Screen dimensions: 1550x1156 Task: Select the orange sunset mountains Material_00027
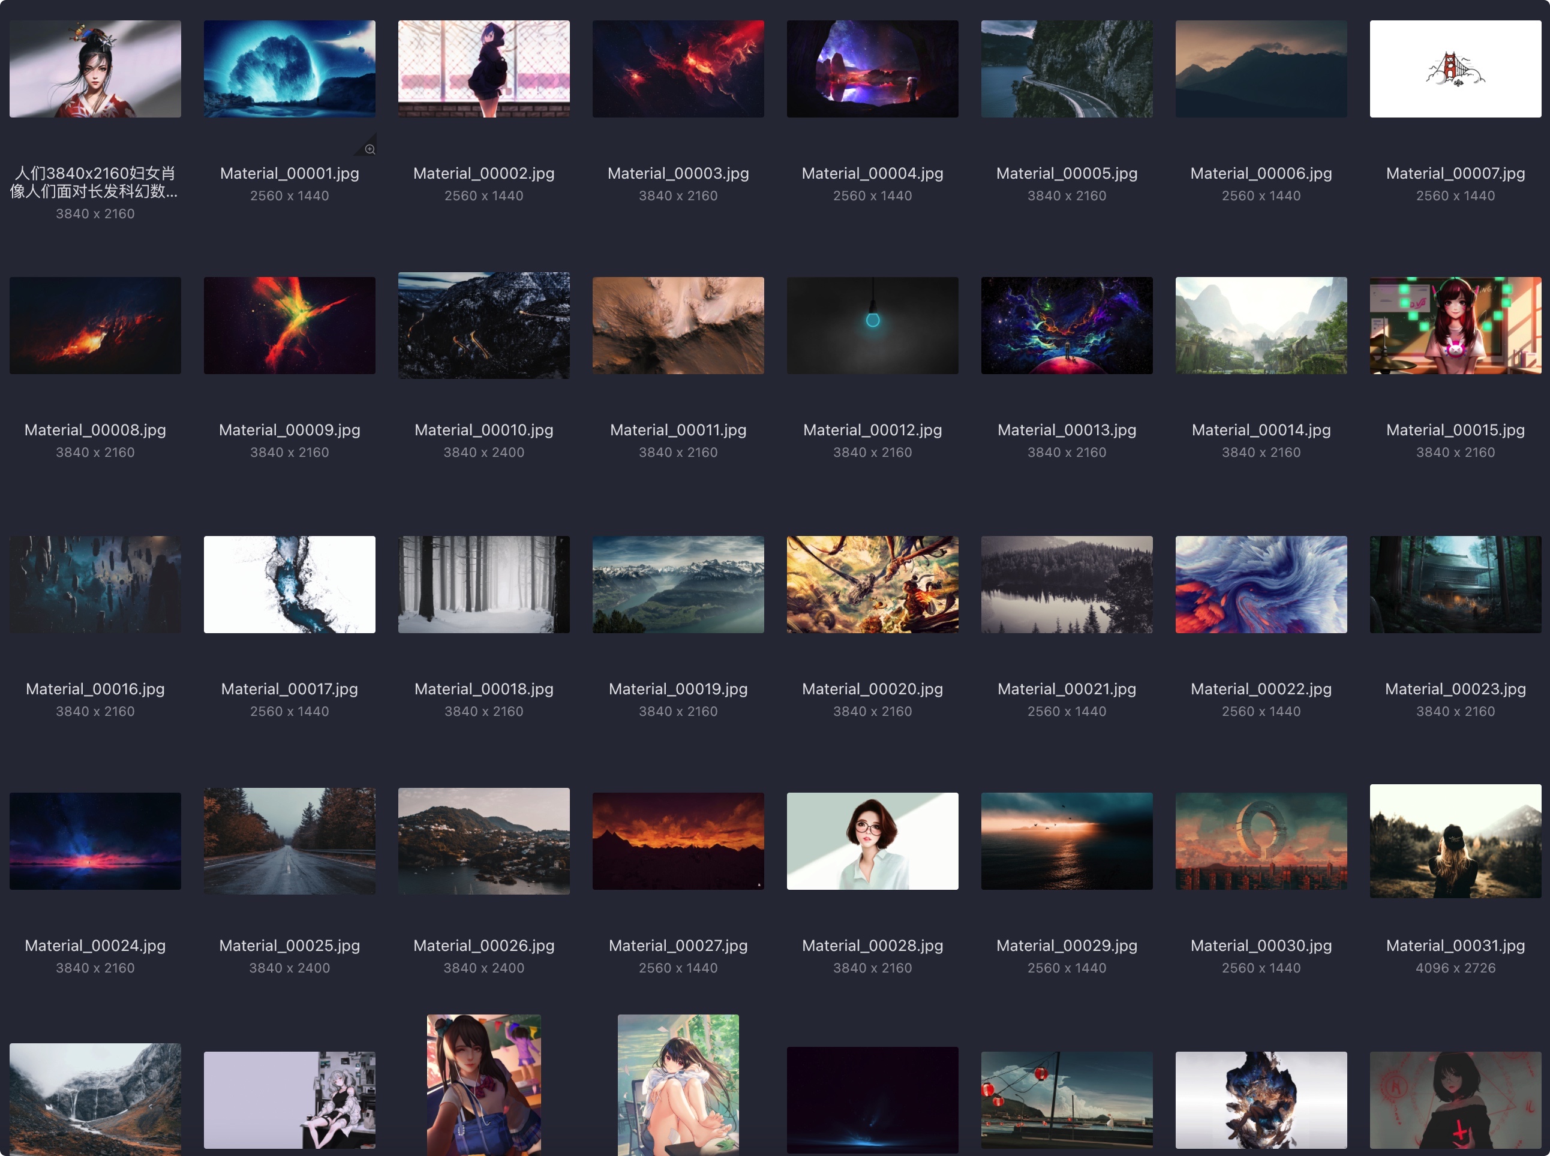coord(678,841)
